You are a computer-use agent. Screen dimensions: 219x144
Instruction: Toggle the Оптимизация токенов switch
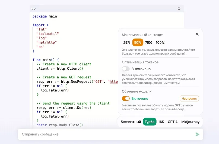(126, 69)
